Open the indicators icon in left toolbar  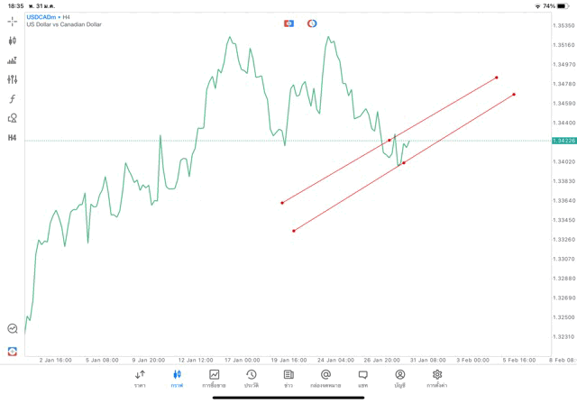13,60
